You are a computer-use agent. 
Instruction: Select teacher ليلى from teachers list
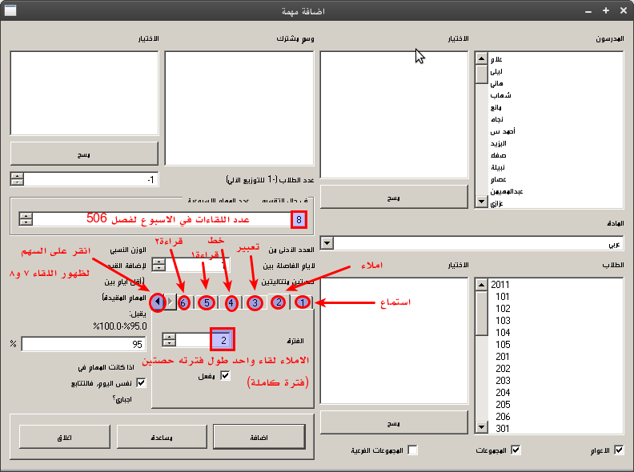pos(496,71)
